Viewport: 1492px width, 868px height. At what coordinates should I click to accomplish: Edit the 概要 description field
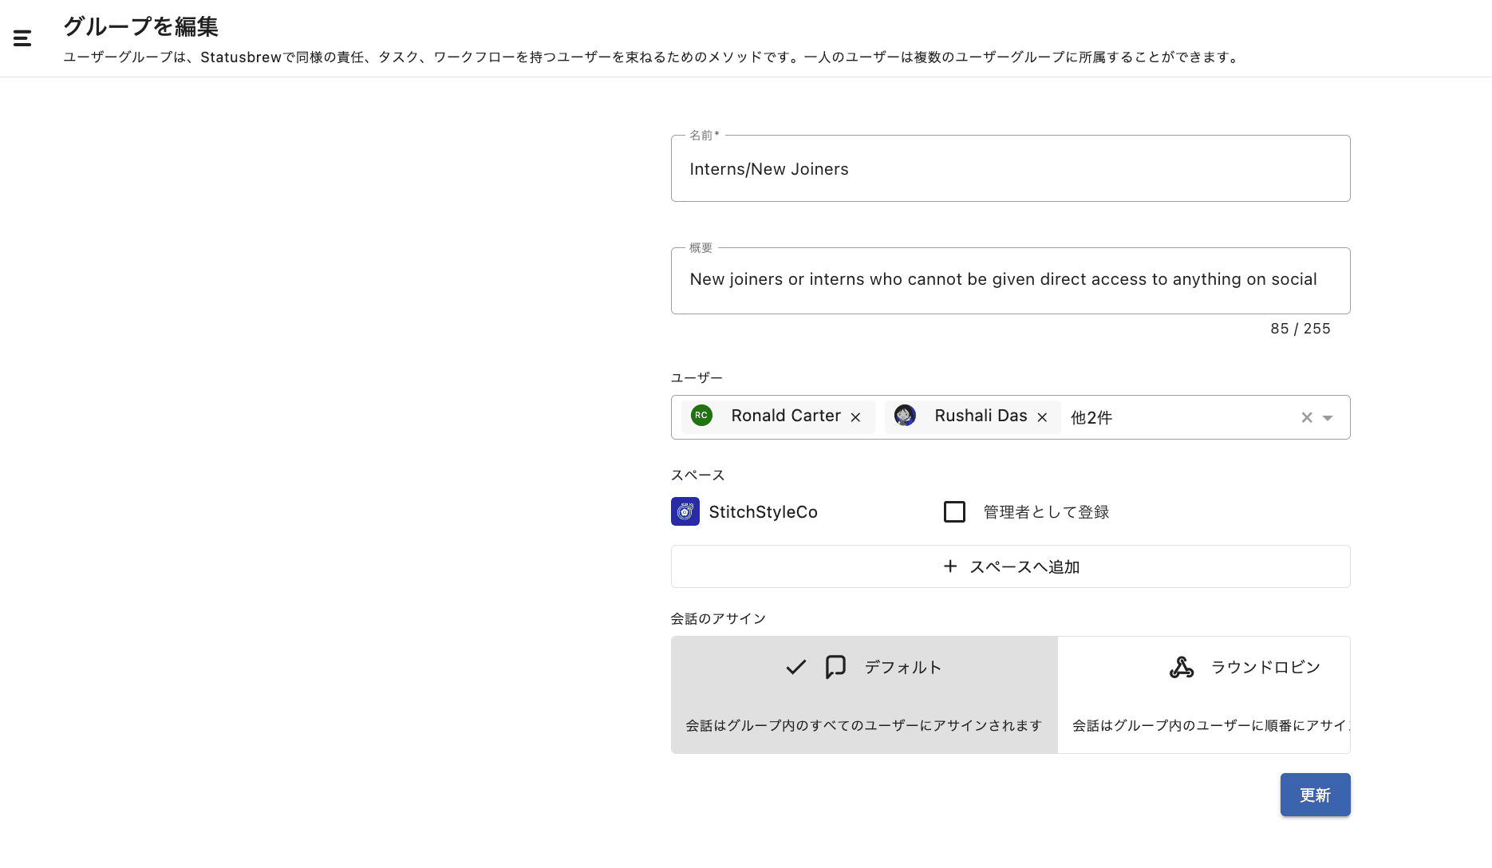tap(1010, 279)
